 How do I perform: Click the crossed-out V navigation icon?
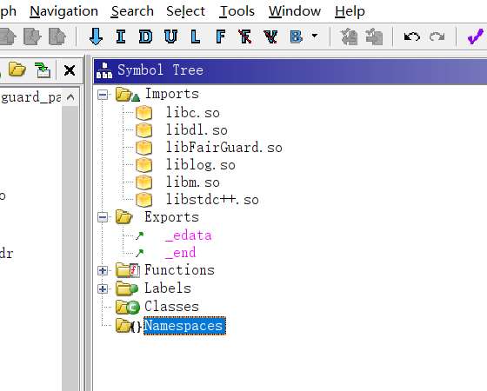pyautogui.click(x=270, y=36)
